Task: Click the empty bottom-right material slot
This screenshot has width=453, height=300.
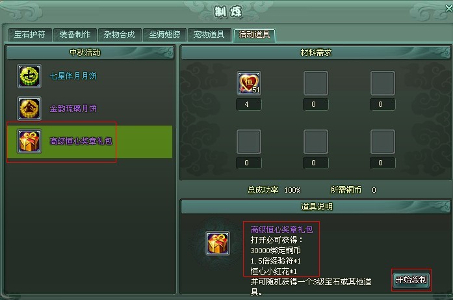Action: click(383, 142)
